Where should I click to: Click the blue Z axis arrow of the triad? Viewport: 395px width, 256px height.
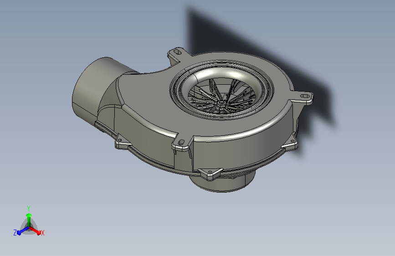(x=23, y=230)
